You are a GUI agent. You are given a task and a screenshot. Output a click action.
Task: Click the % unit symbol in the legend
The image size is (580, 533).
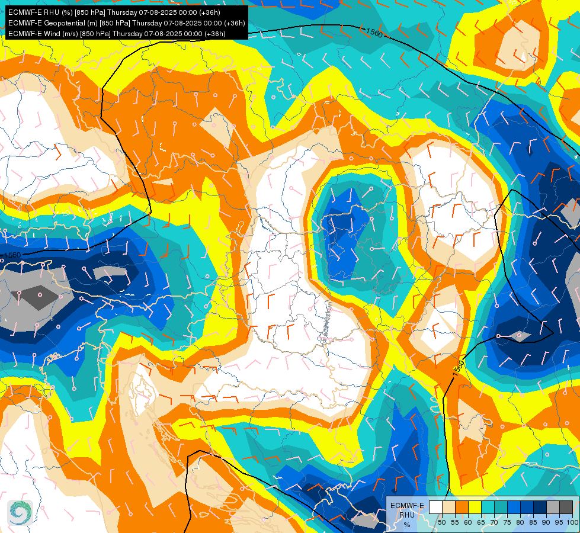tap(407, 525)
